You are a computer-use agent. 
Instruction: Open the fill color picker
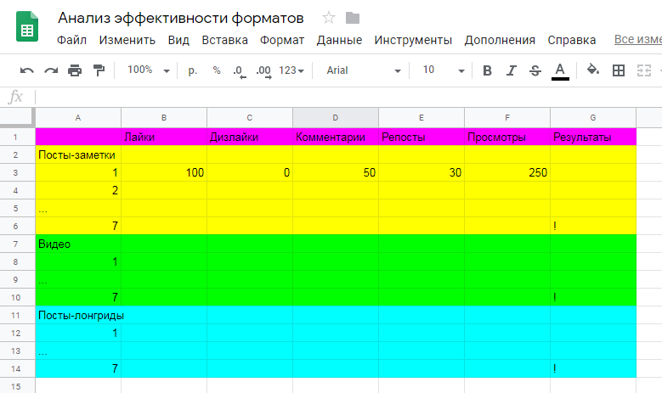click(593, 70)
